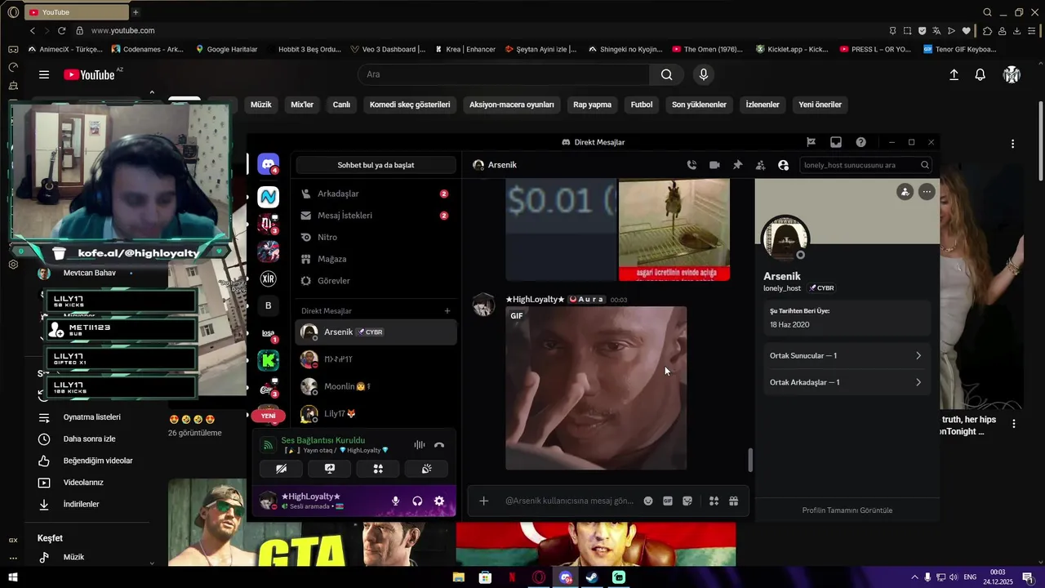This screenshot has width=1045, height=588.
Task: Create a new DM with plus icon
Action: [447, 311]
